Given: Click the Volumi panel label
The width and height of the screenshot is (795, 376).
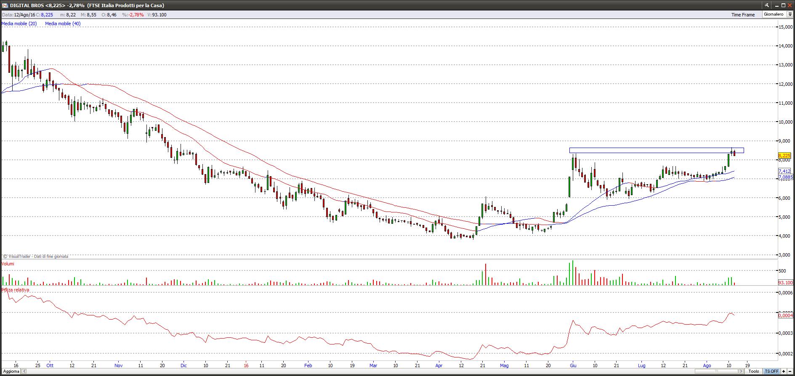Looking at the screenshot, I should [x=8, y=264].
